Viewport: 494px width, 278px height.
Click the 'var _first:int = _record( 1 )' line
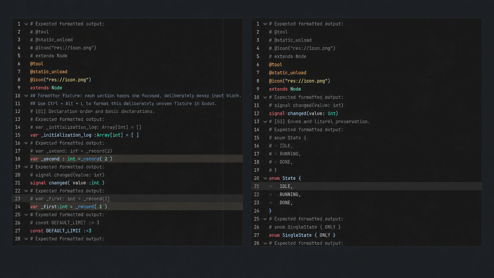pos(69,207)
